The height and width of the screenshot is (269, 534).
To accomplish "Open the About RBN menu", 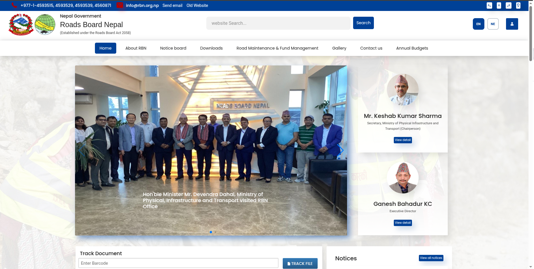I will point(136,48).
